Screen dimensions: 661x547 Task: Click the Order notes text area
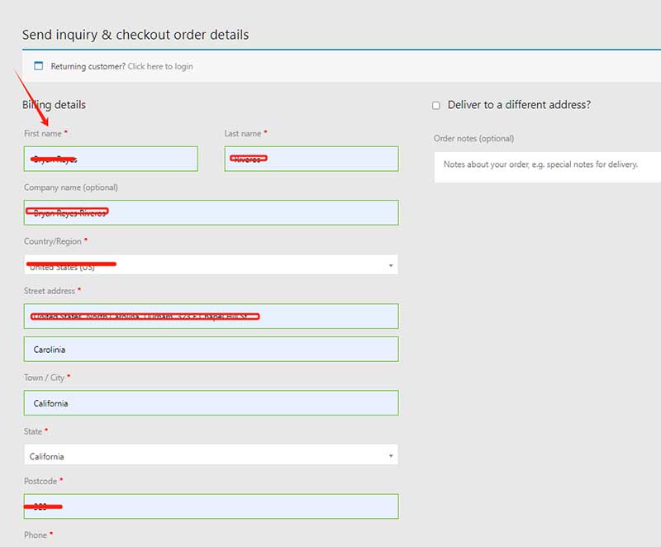[545, 166]
